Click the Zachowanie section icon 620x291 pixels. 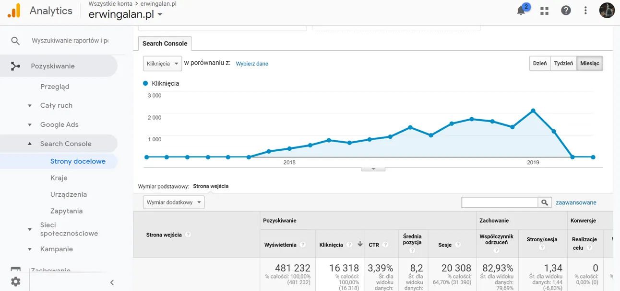15,270
